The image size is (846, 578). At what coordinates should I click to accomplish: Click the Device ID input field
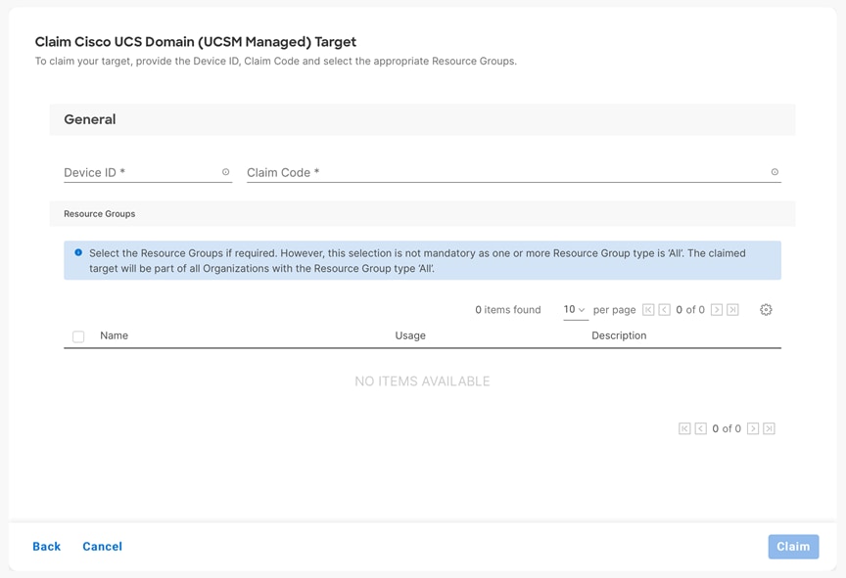click(x=148, y=172)
